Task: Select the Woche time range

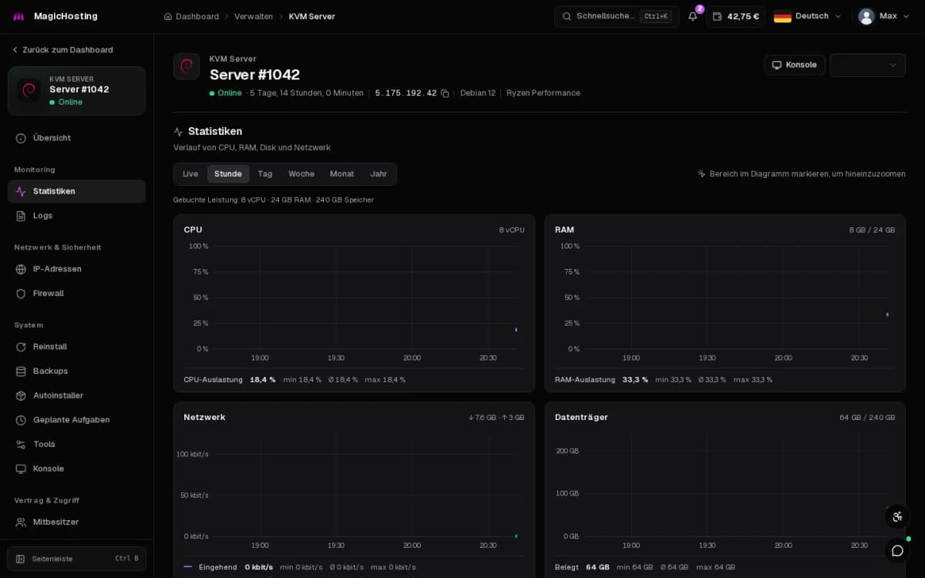Action: click(x=301, y=174)
